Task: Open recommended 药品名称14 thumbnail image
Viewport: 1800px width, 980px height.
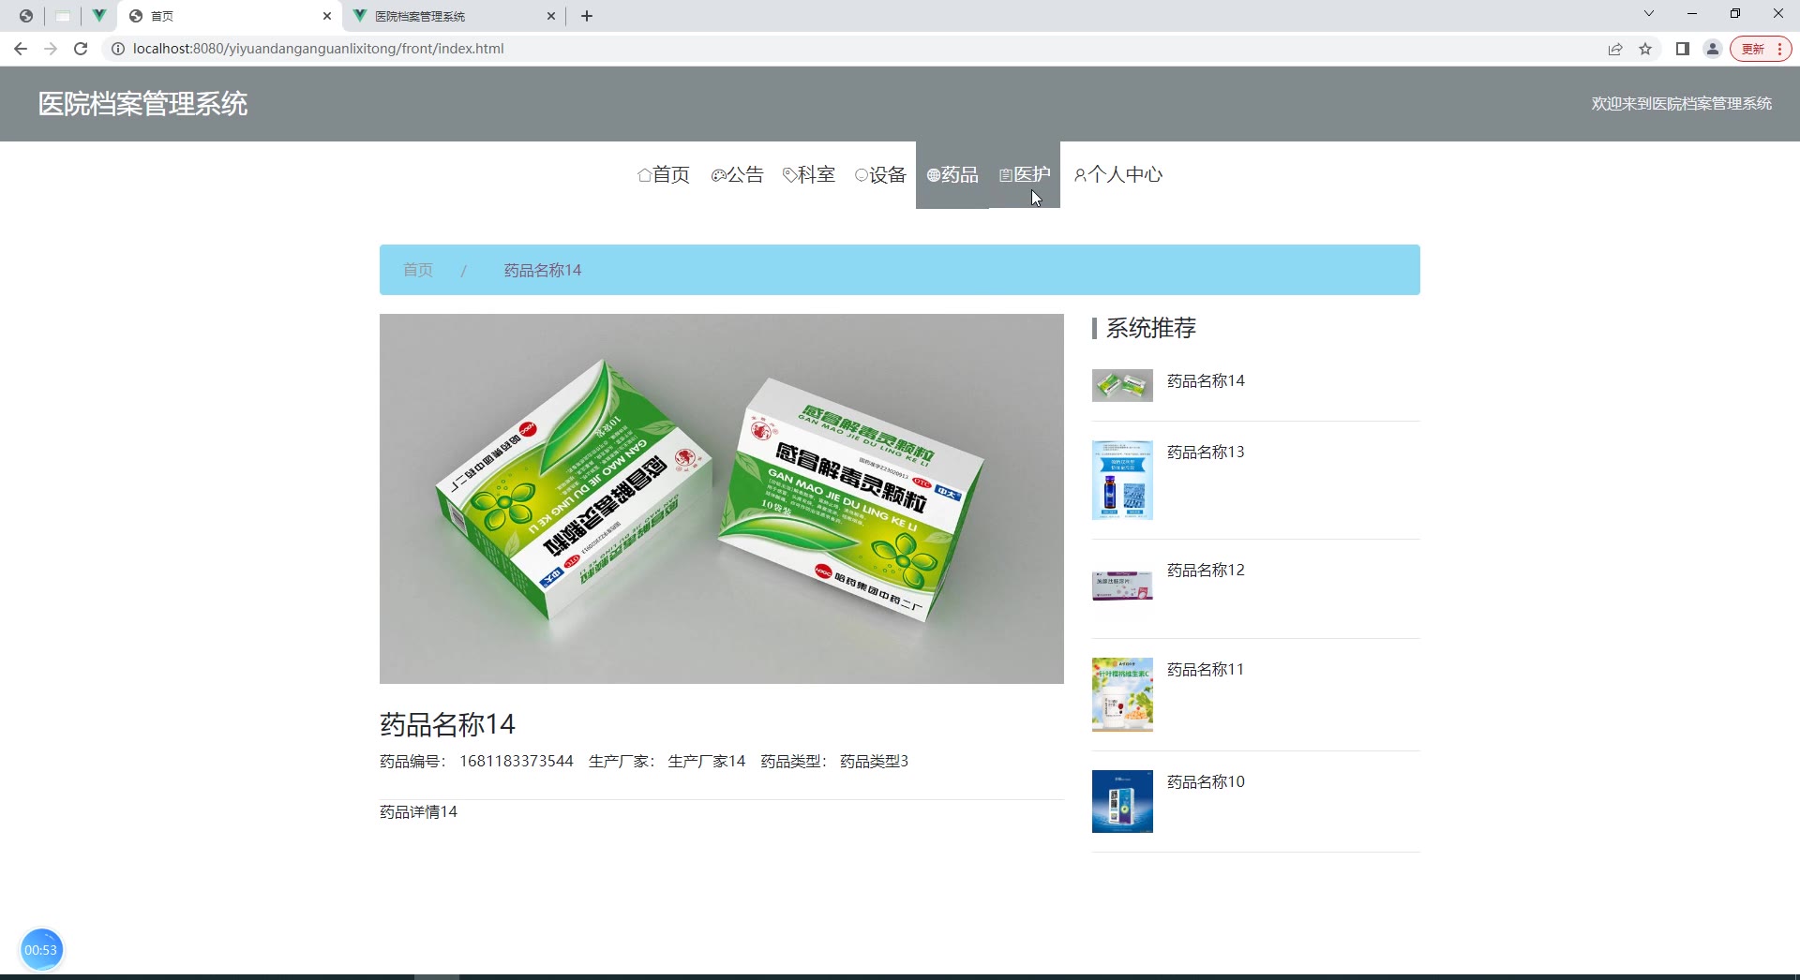Action: pos(1122,385)
